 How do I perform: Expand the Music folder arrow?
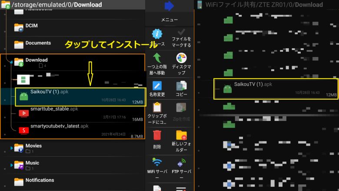[x=11, y=165]
